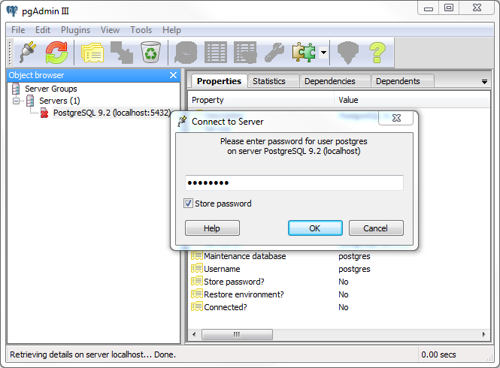Click the puzzle piece plugins icon

coord(305,52)
